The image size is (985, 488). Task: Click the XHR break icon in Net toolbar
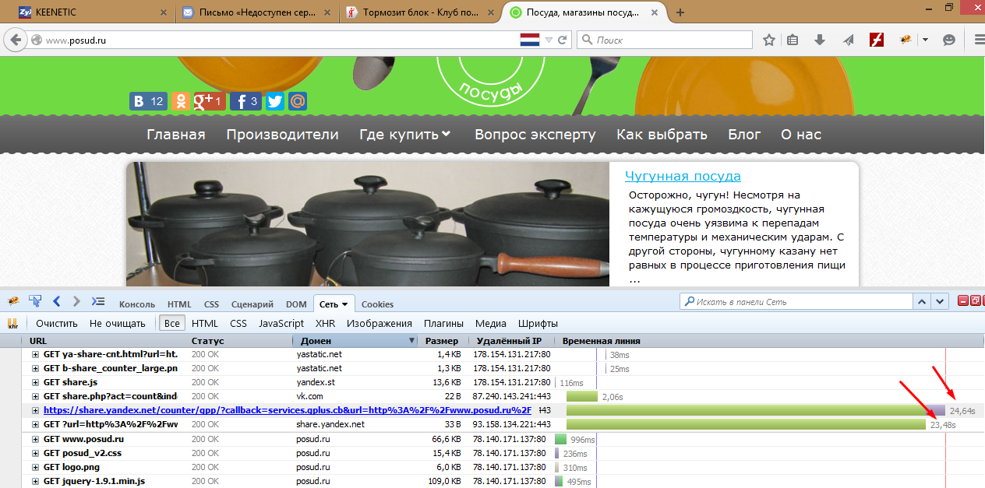tap(12, 323)
